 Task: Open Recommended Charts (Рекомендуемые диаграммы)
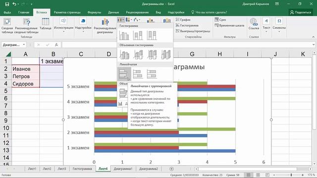click(105, 26)
